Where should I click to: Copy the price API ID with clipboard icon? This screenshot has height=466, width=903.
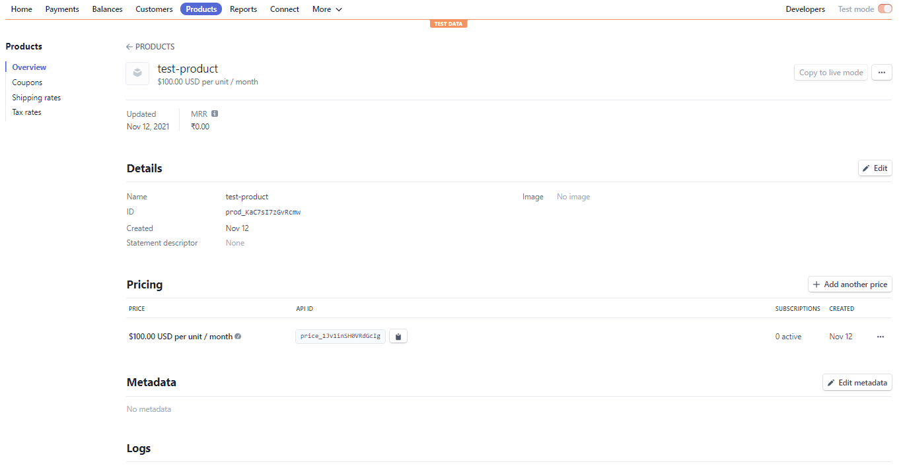click(x=398, y=337)
